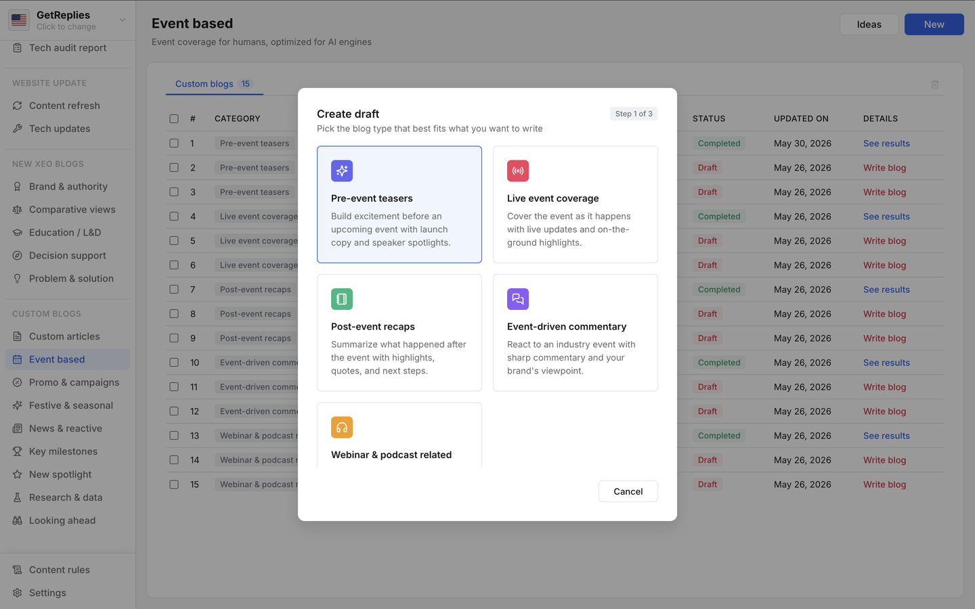Image resolution: width=975 pixels, height=609 pixels.
Task: Click the Event-driven commentary chat icon
Action: [518, 299]
